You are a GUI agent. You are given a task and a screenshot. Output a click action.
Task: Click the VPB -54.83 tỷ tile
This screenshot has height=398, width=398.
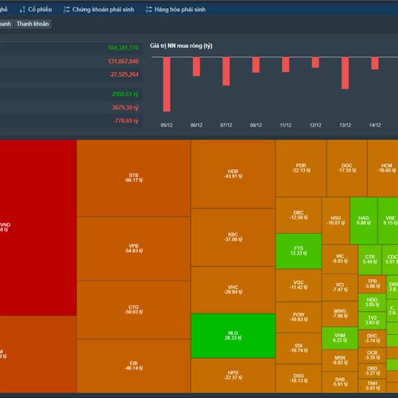(133, 249)
